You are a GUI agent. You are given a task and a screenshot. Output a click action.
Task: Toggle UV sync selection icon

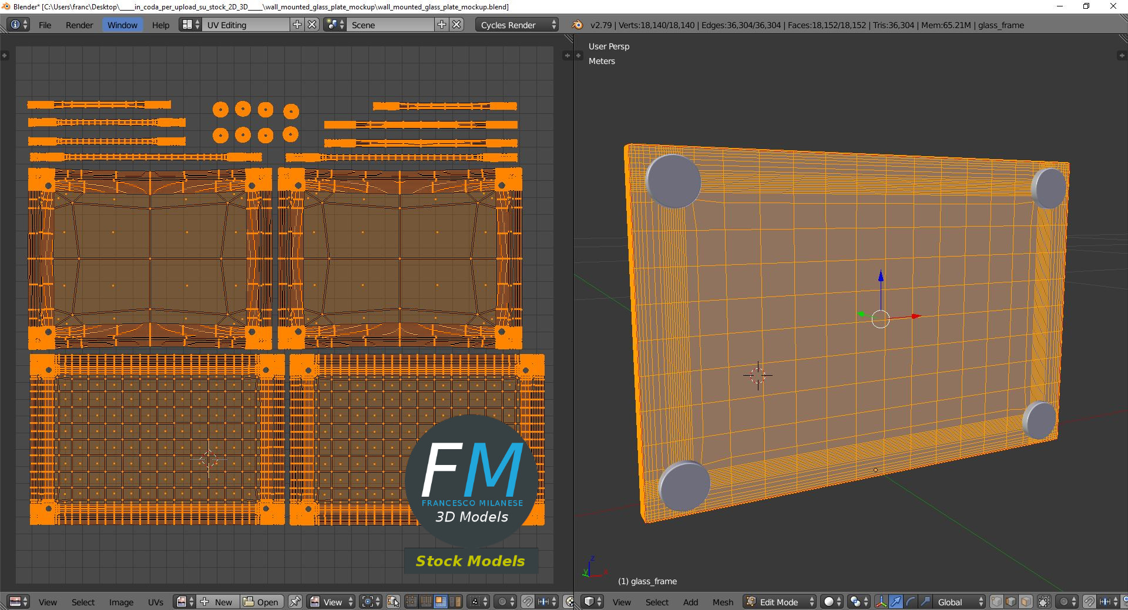[x=394, y=602]
